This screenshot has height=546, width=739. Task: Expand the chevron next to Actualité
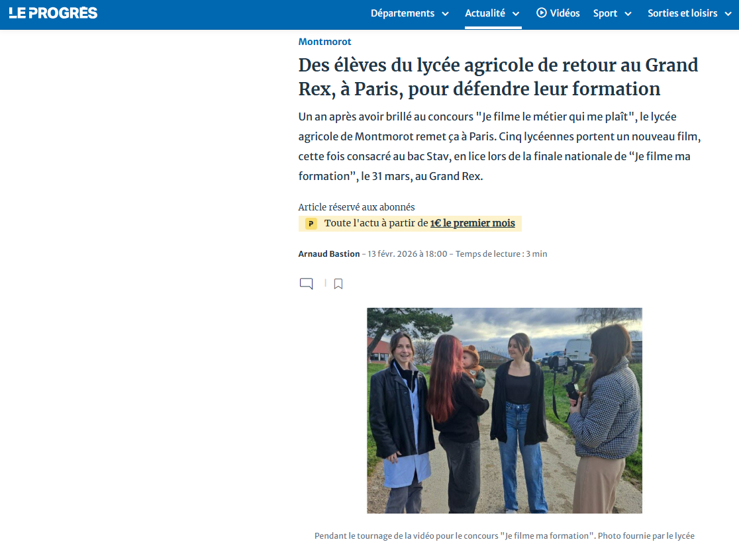tap(516, 14)
